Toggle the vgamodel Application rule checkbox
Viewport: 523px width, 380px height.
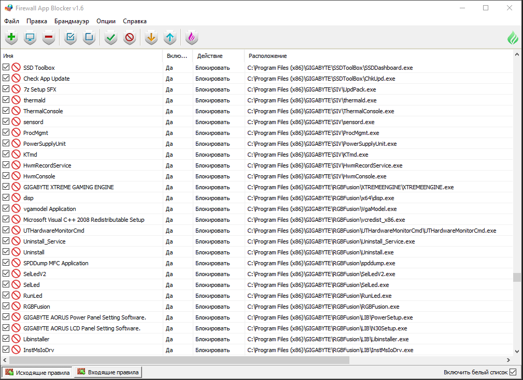6,208
